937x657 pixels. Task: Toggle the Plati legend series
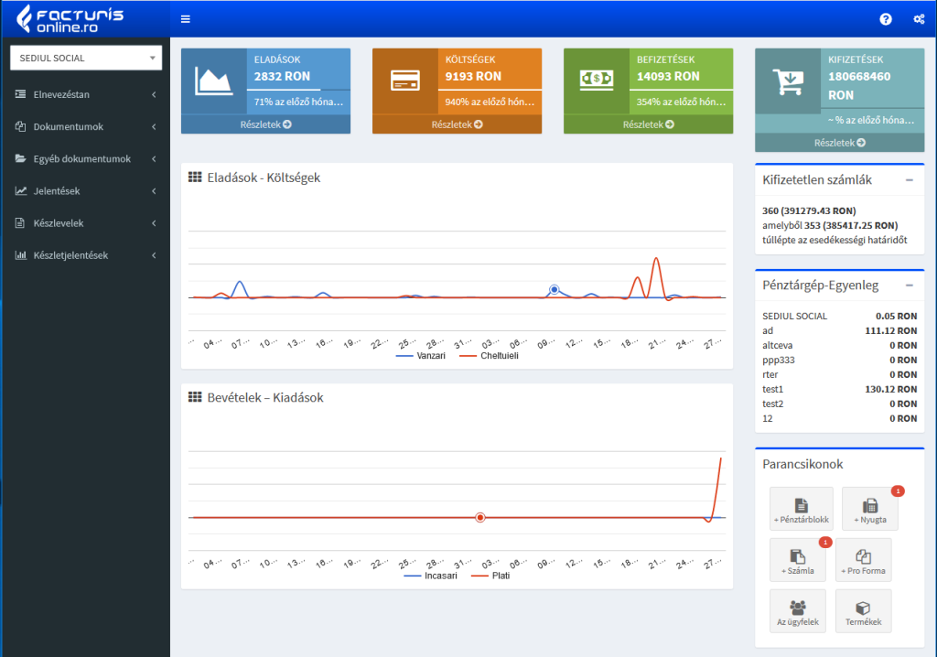[490, 576]
